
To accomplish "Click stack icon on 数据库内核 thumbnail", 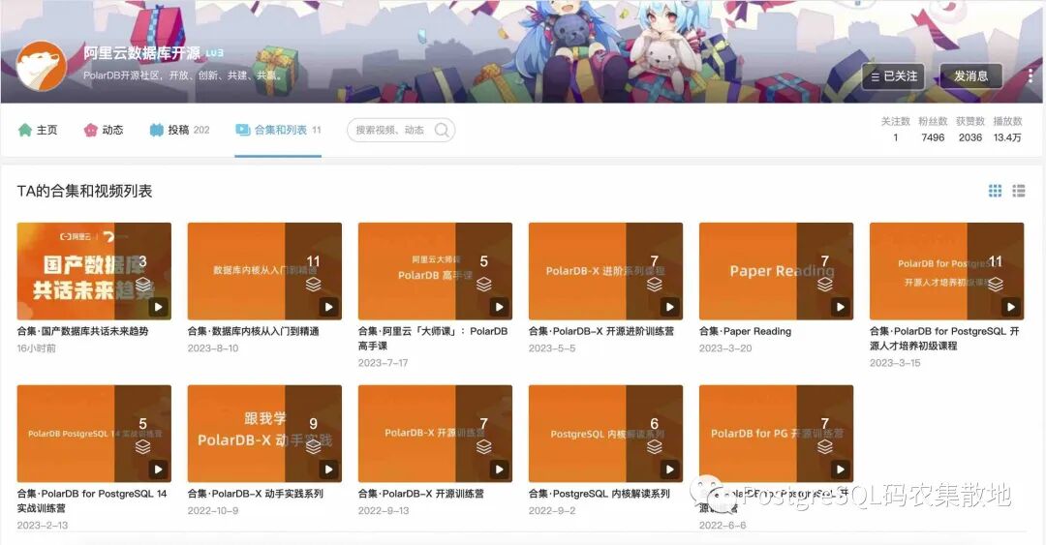I will point(314,285).
